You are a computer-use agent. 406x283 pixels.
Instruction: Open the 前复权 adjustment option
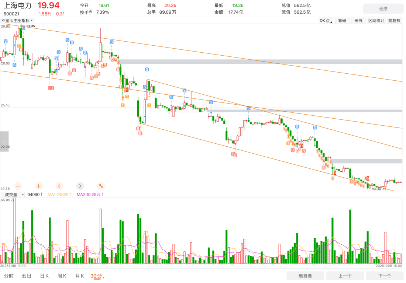394,21
